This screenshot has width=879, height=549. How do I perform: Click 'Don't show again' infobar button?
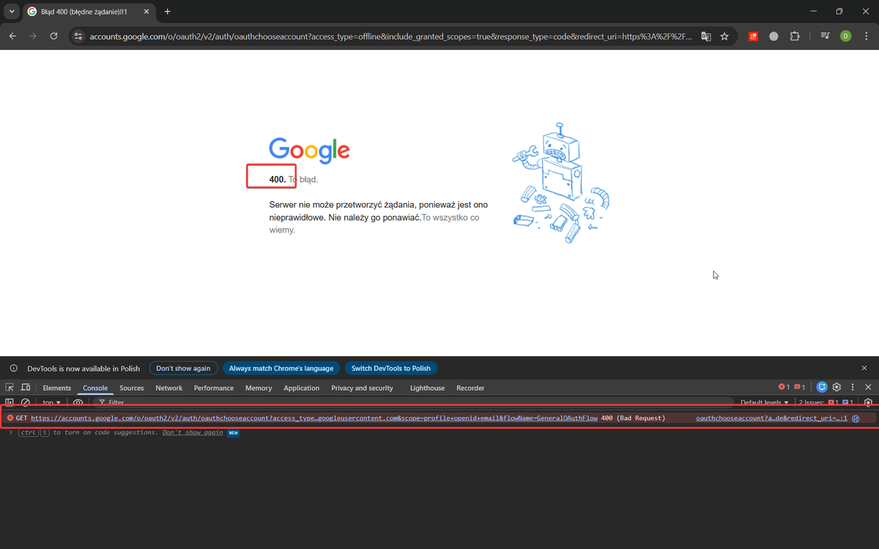click(x=183, y=368)
